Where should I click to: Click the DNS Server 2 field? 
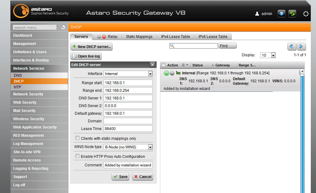coord(128,106)
